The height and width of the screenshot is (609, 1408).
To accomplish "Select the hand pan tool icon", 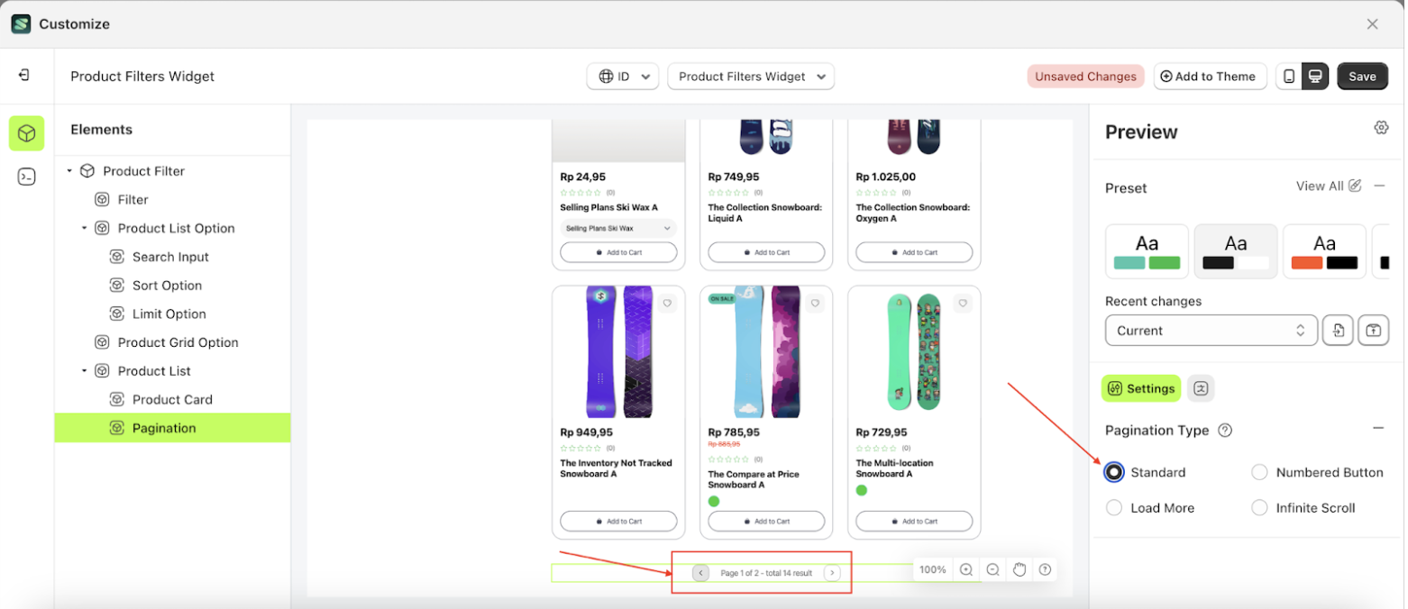I will click(x=1019, y=569).
